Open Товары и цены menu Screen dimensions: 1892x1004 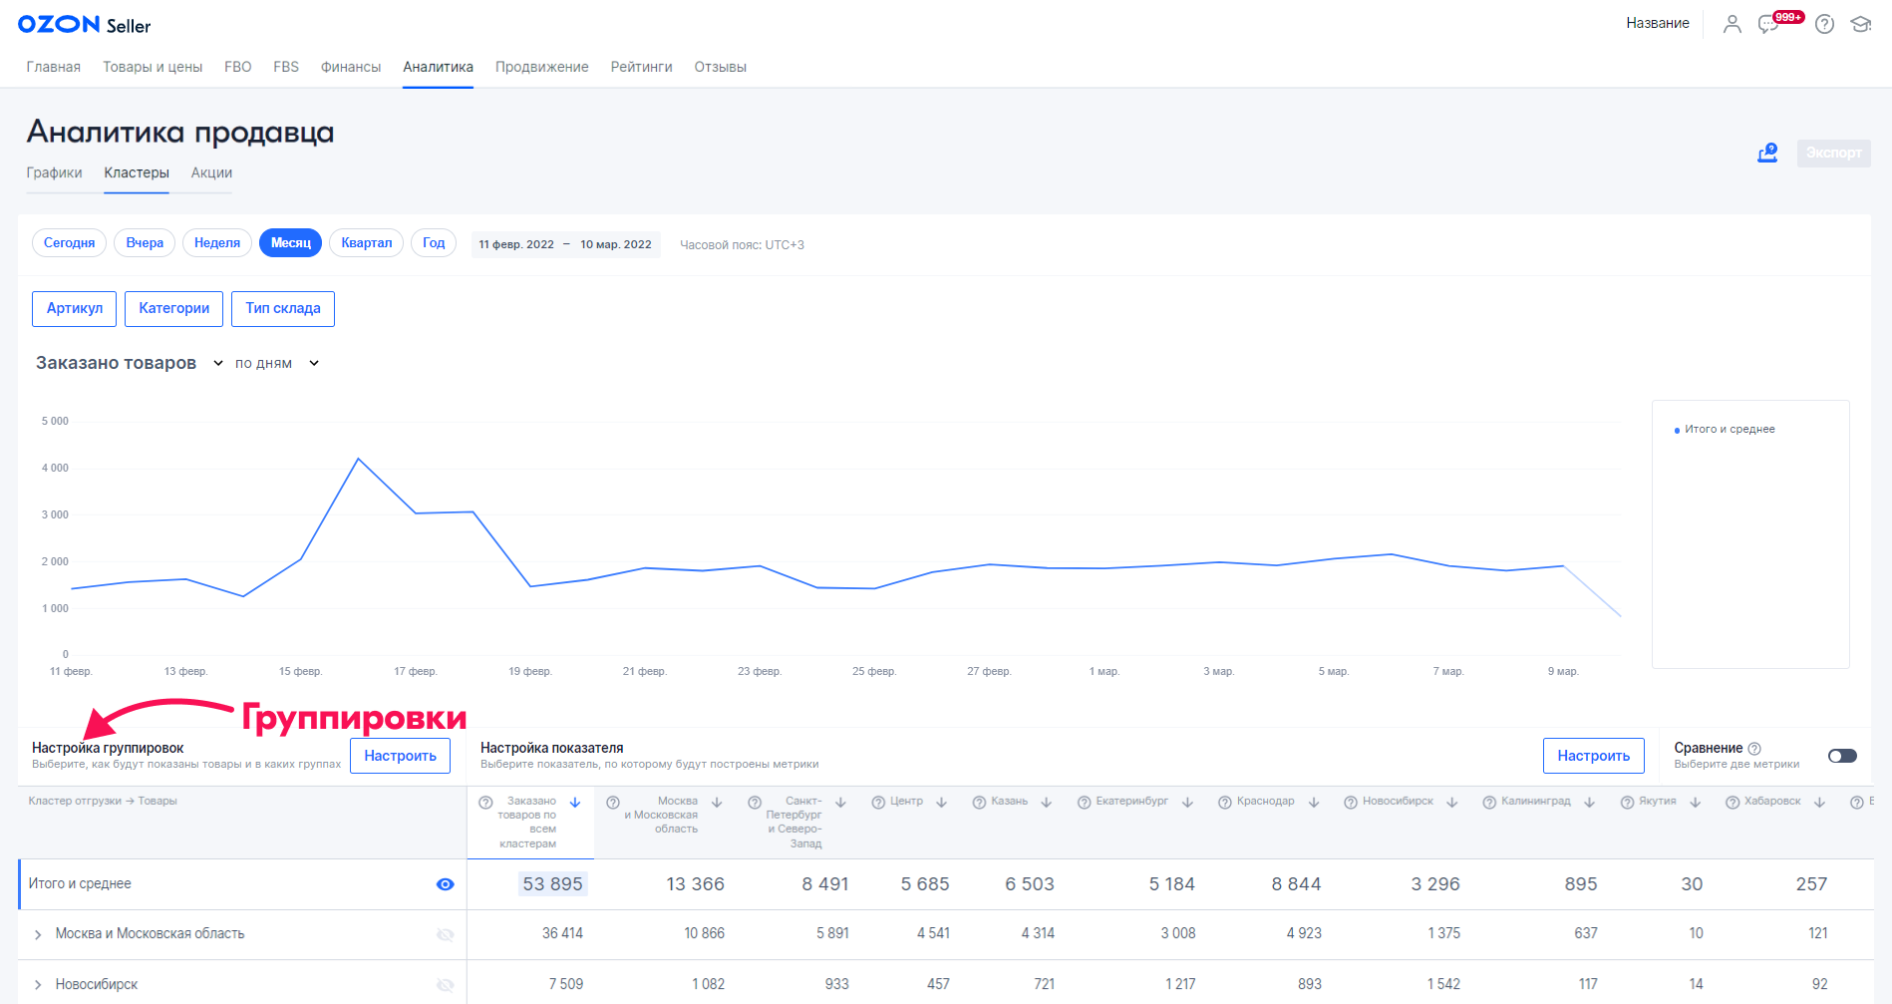click(x=153, y=67)
